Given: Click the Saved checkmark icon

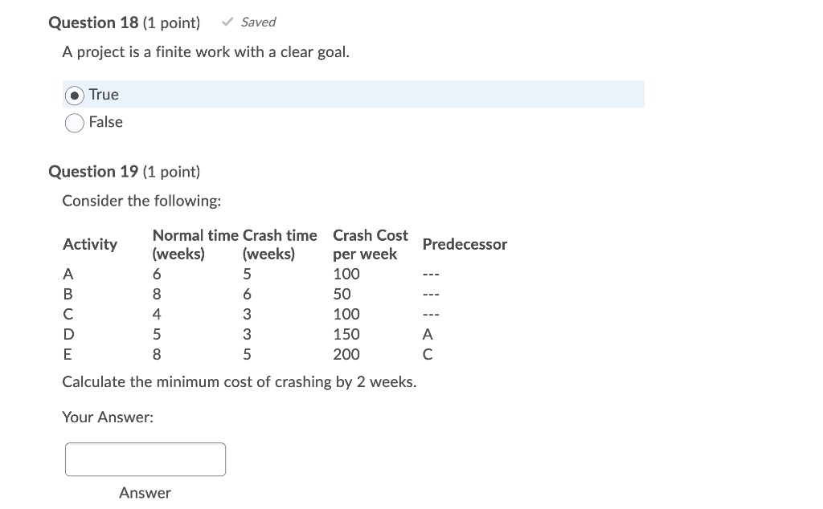Looking at the screenshot, I should coord(227,22).
